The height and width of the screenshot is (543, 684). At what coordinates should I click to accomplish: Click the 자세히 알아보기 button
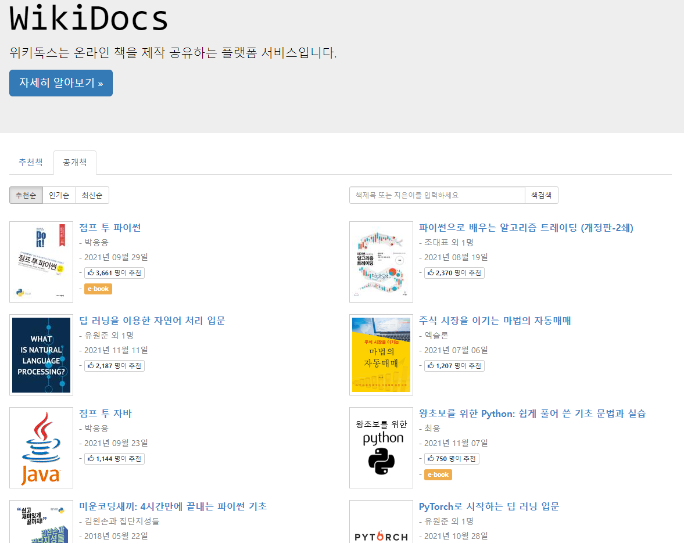(x=60, y=83)
